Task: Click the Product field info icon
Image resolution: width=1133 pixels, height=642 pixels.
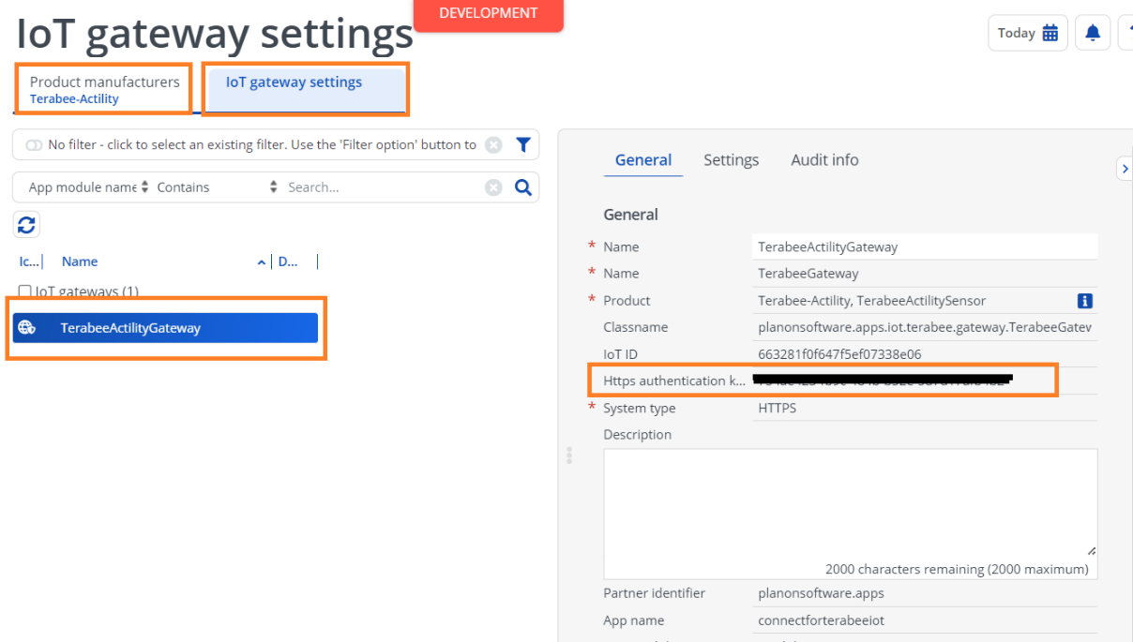Action: 1085,301
